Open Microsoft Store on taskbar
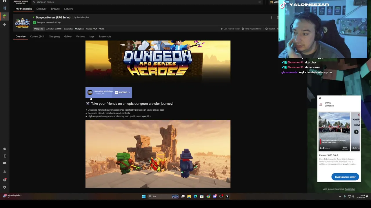371x208 pixels. (x=202, y=196)
